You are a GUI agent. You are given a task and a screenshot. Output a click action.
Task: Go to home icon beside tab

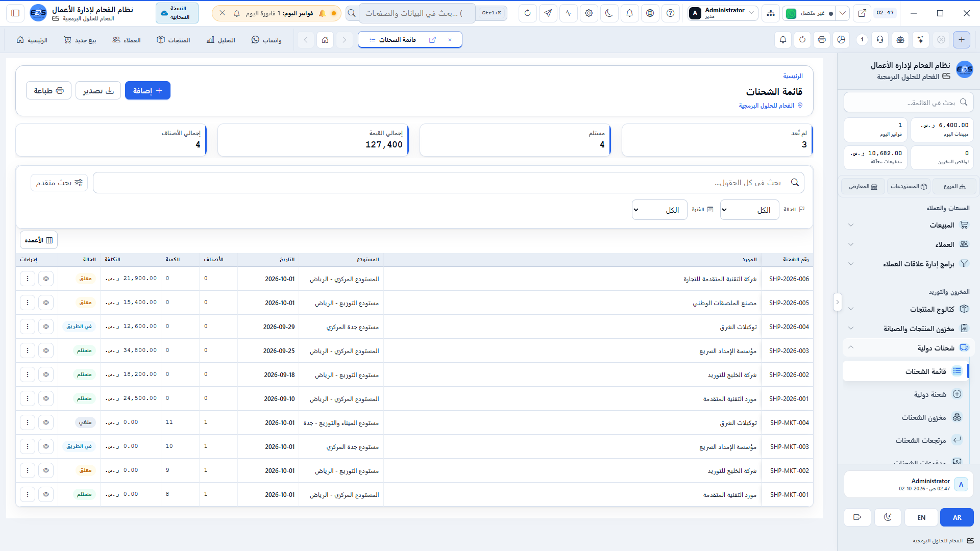pyautogui.click(x=325, y=39)
